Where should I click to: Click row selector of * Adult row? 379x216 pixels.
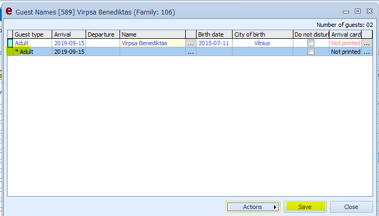10,52
